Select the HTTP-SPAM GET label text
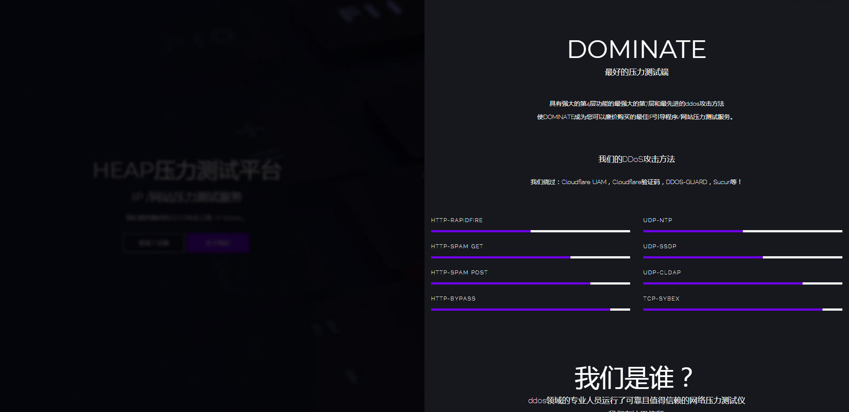Image resolution: width=849 pixels, height=412 pixels. tap(457, 246)
